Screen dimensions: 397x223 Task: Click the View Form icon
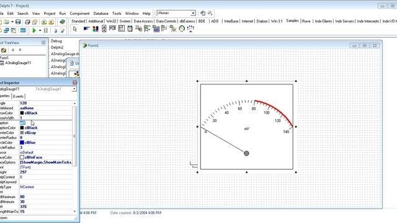[x=6, y=30]
